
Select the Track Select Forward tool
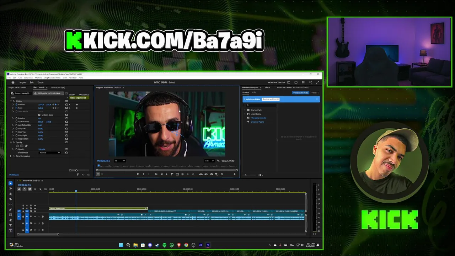(10, 189)
